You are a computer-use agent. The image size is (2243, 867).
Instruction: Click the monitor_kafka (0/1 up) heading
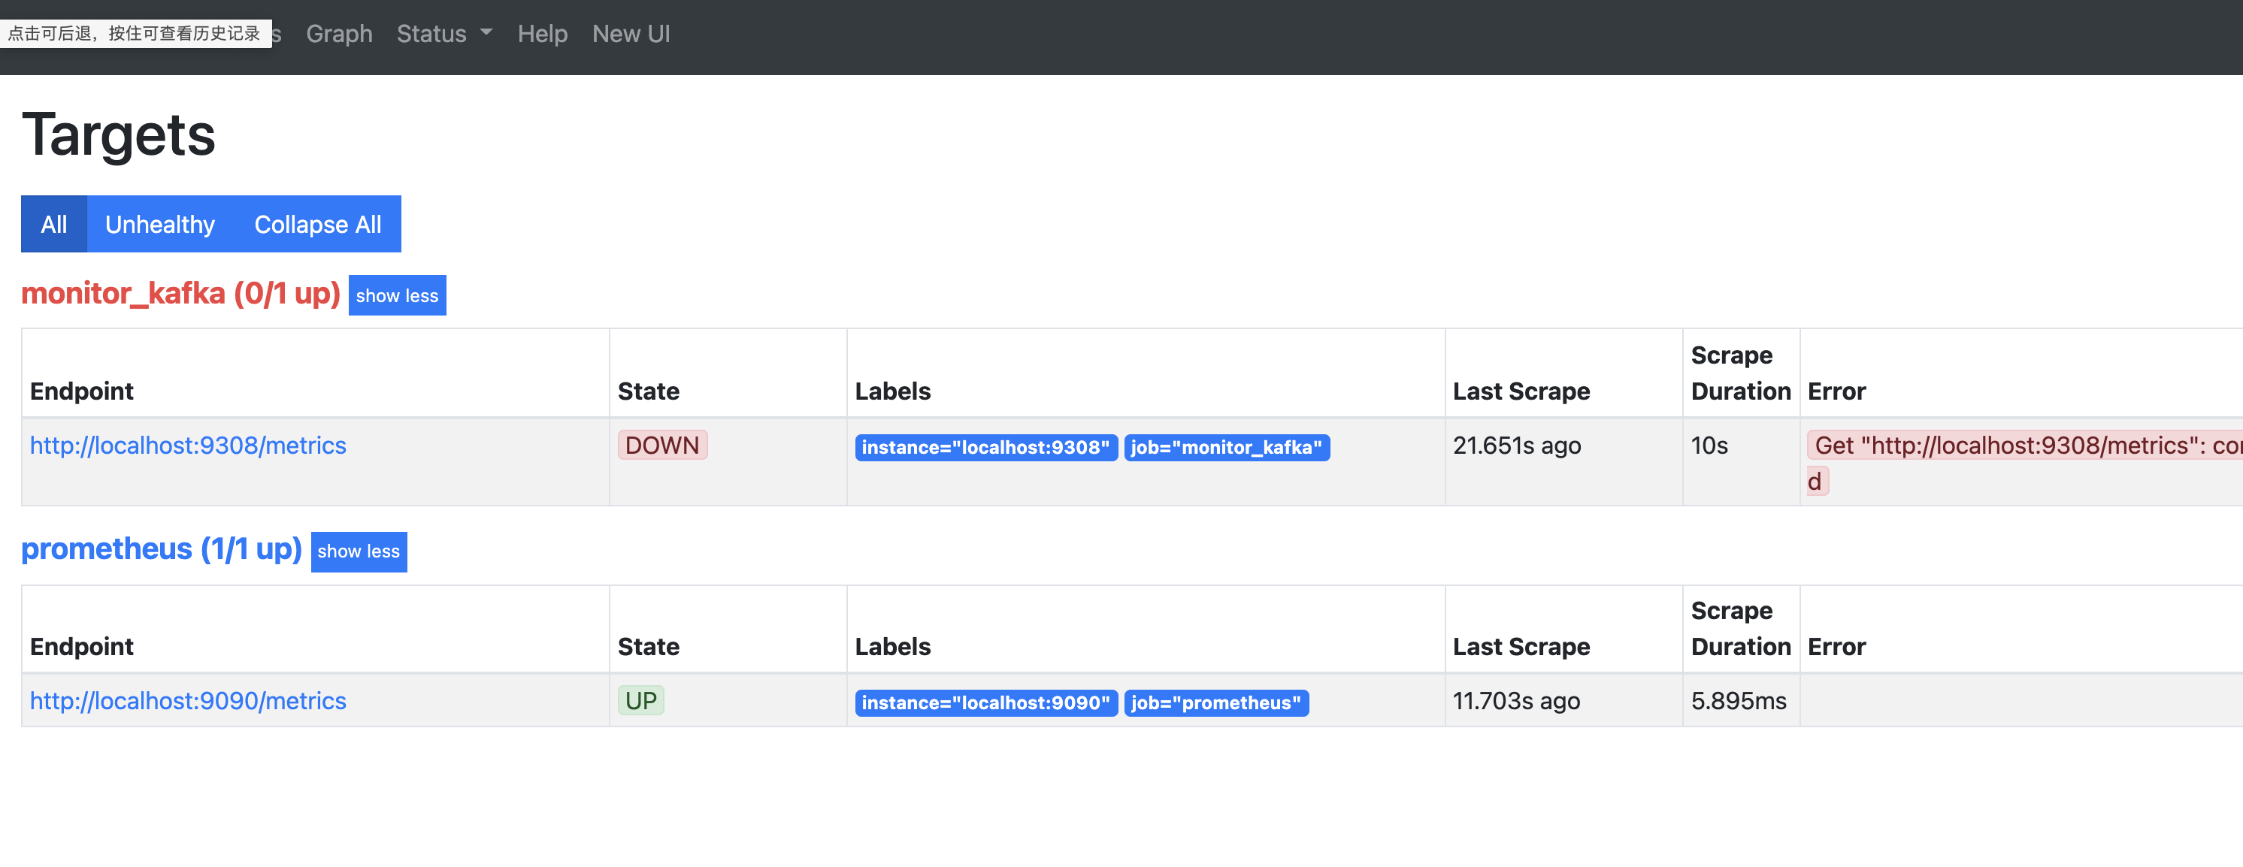tap(180, 295)
